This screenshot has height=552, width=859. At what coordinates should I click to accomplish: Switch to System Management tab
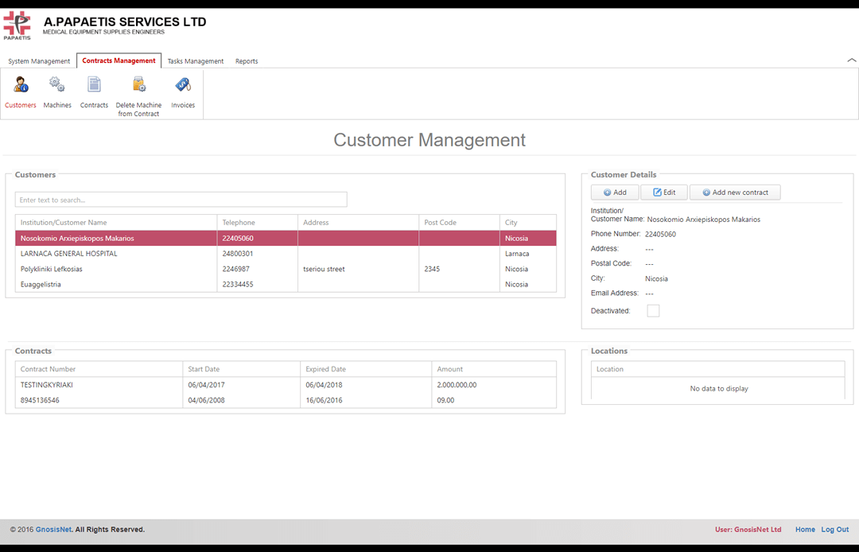pos(39,61)
